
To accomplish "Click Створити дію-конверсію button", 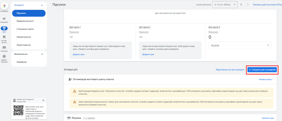I will (x=262, y=70).
